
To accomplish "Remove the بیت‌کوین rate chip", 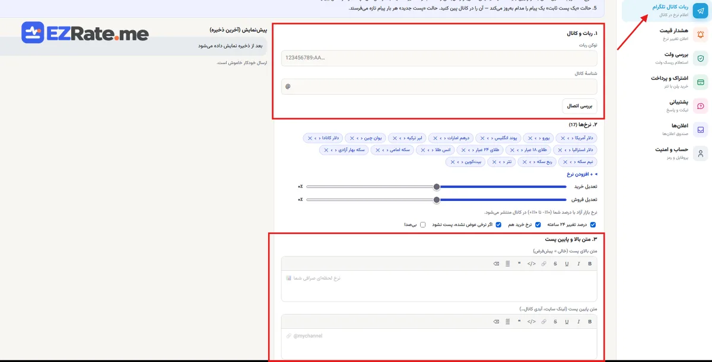I will 453,162.
